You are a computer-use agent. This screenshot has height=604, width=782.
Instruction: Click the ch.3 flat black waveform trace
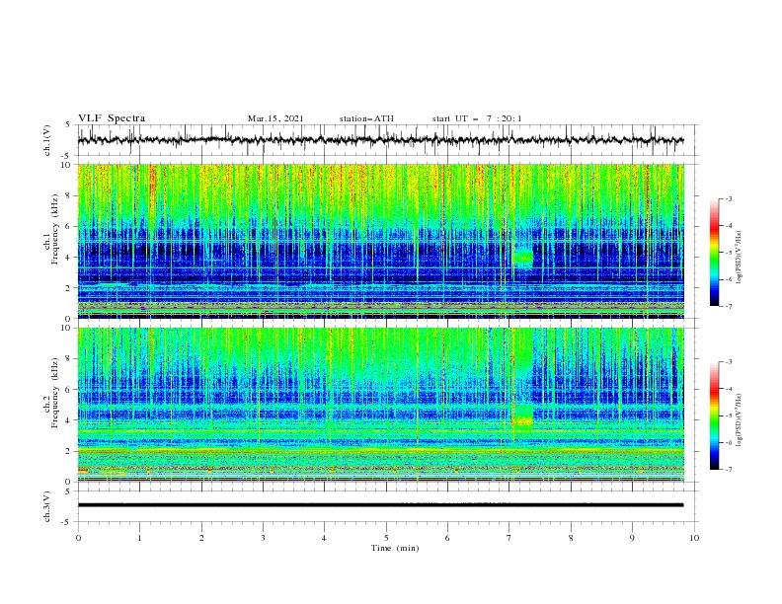[x=380, y=505]
